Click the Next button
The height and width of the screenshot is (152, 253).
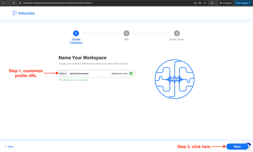(237, 146)
